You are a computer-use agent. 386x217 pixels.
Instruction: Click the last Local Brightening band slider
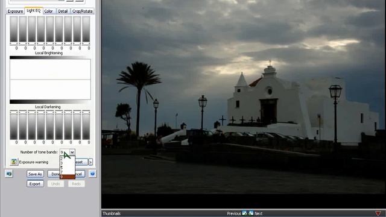coord(86,31)
